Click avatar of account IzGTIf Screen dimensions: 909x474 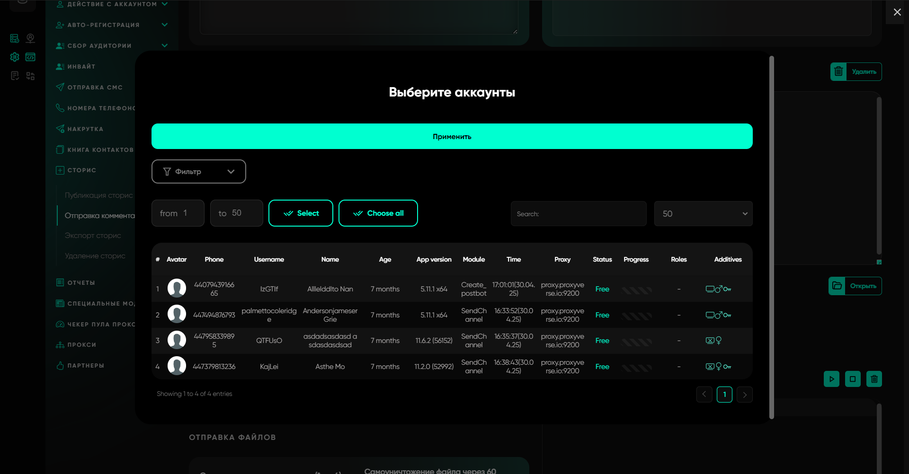point(177,289)
